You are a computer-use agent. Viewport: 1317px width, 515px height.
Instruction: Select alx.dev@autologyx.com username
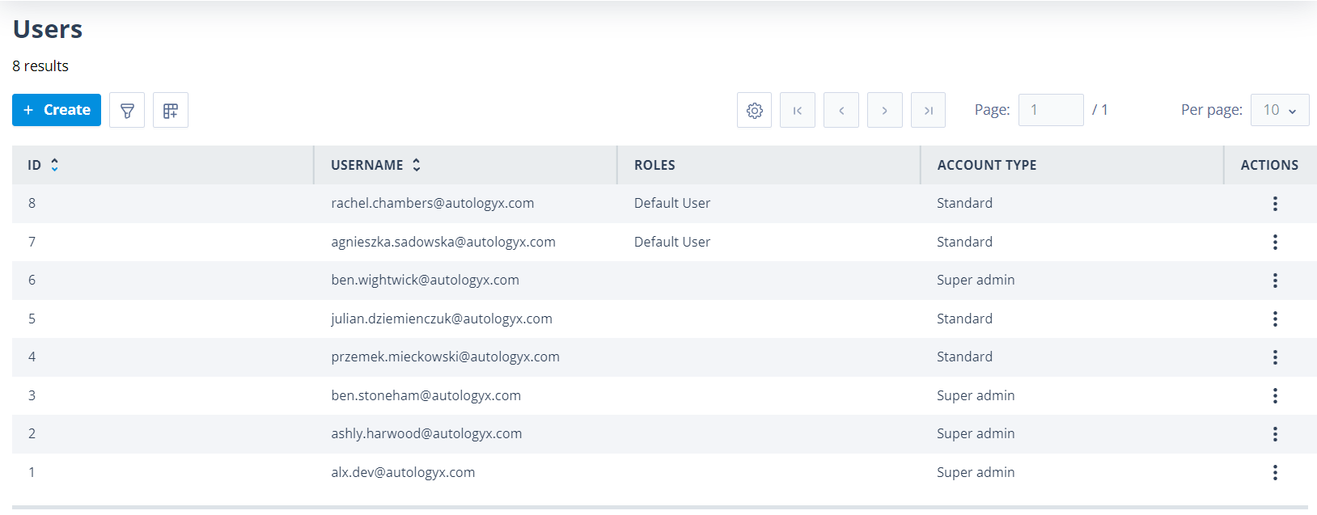403,472
